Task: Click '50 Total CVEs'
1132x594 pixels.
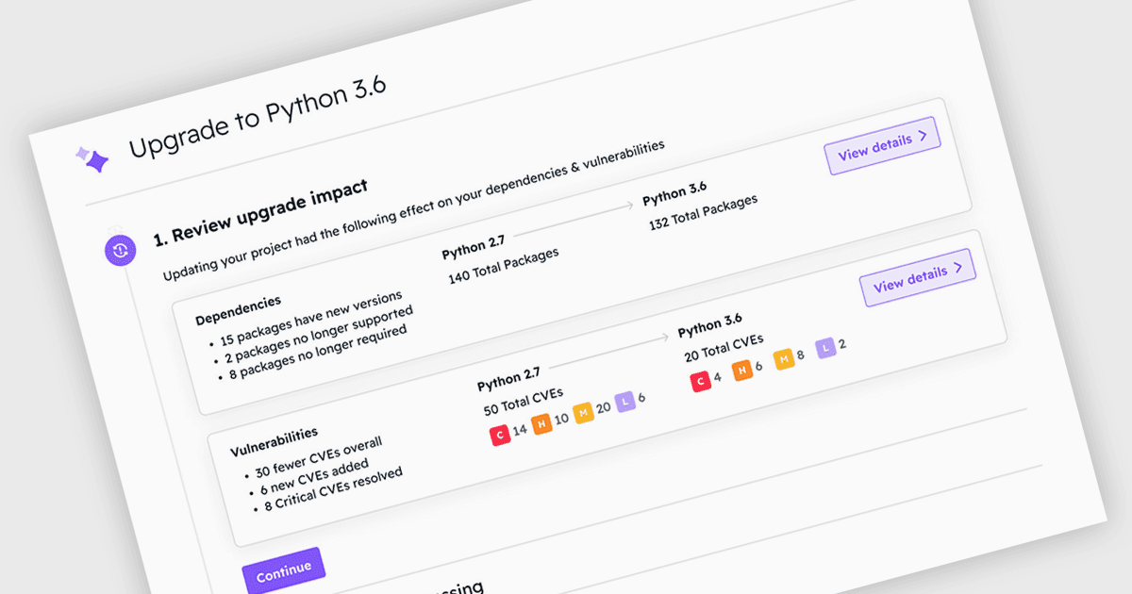Action: point(524,402)
